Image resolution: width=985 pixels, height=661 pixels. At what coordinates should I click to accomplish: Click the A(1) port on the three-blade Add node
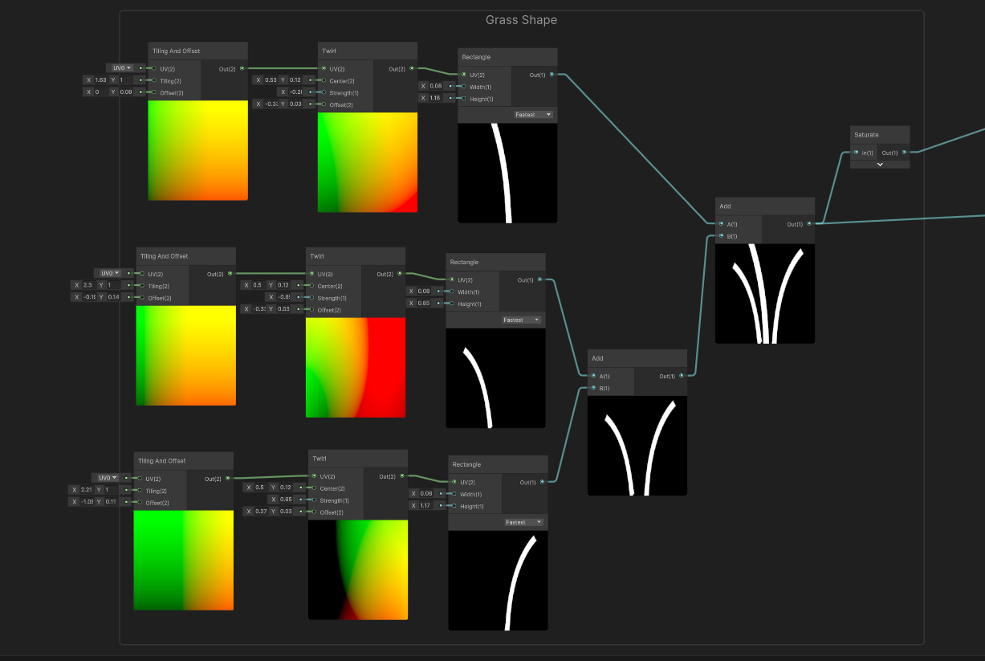pos(721,224)
